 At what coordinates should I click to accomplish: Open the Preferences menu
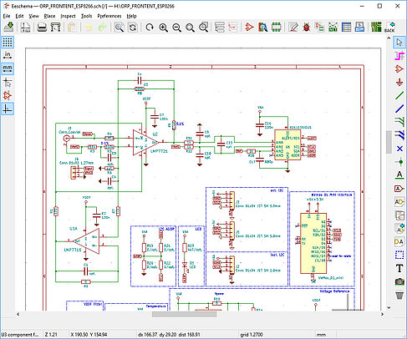(x=109, y=16)
